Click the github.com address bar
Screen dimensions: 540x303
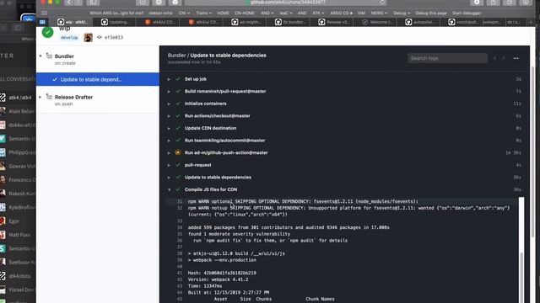pyautogui.click(x=286, y=3)
